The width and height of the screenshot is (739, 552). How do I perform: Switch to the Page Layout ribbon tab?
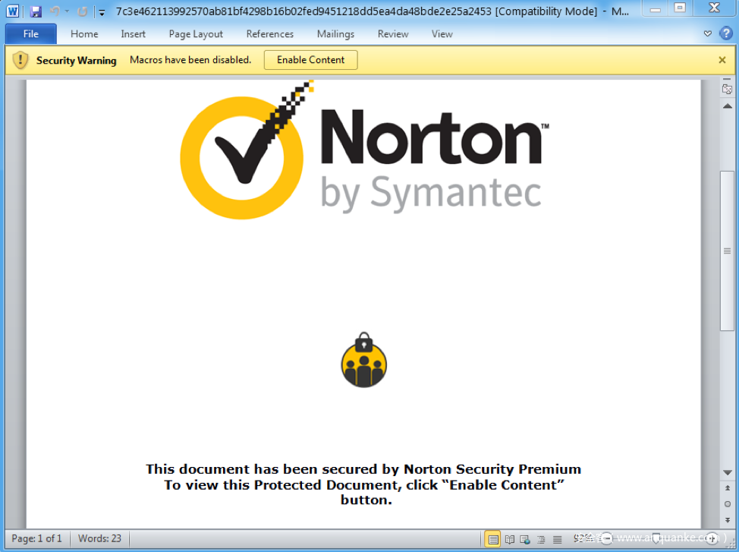196,33
